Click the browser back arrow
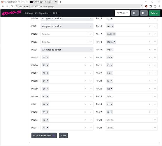This screenshot has width=162, height=146. pos(3,6)
